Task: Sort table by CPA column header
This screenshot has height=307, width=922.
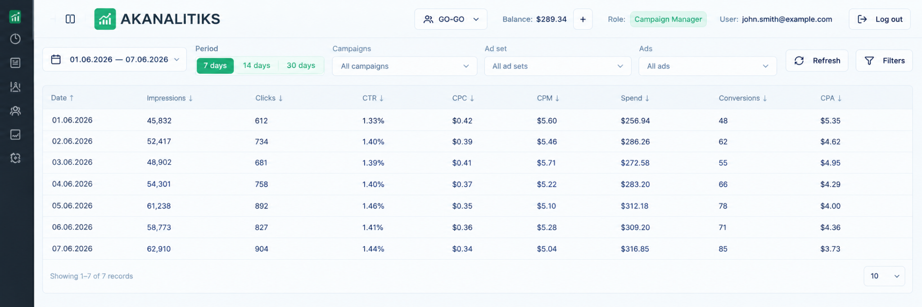Action: [x=831, y=98]
